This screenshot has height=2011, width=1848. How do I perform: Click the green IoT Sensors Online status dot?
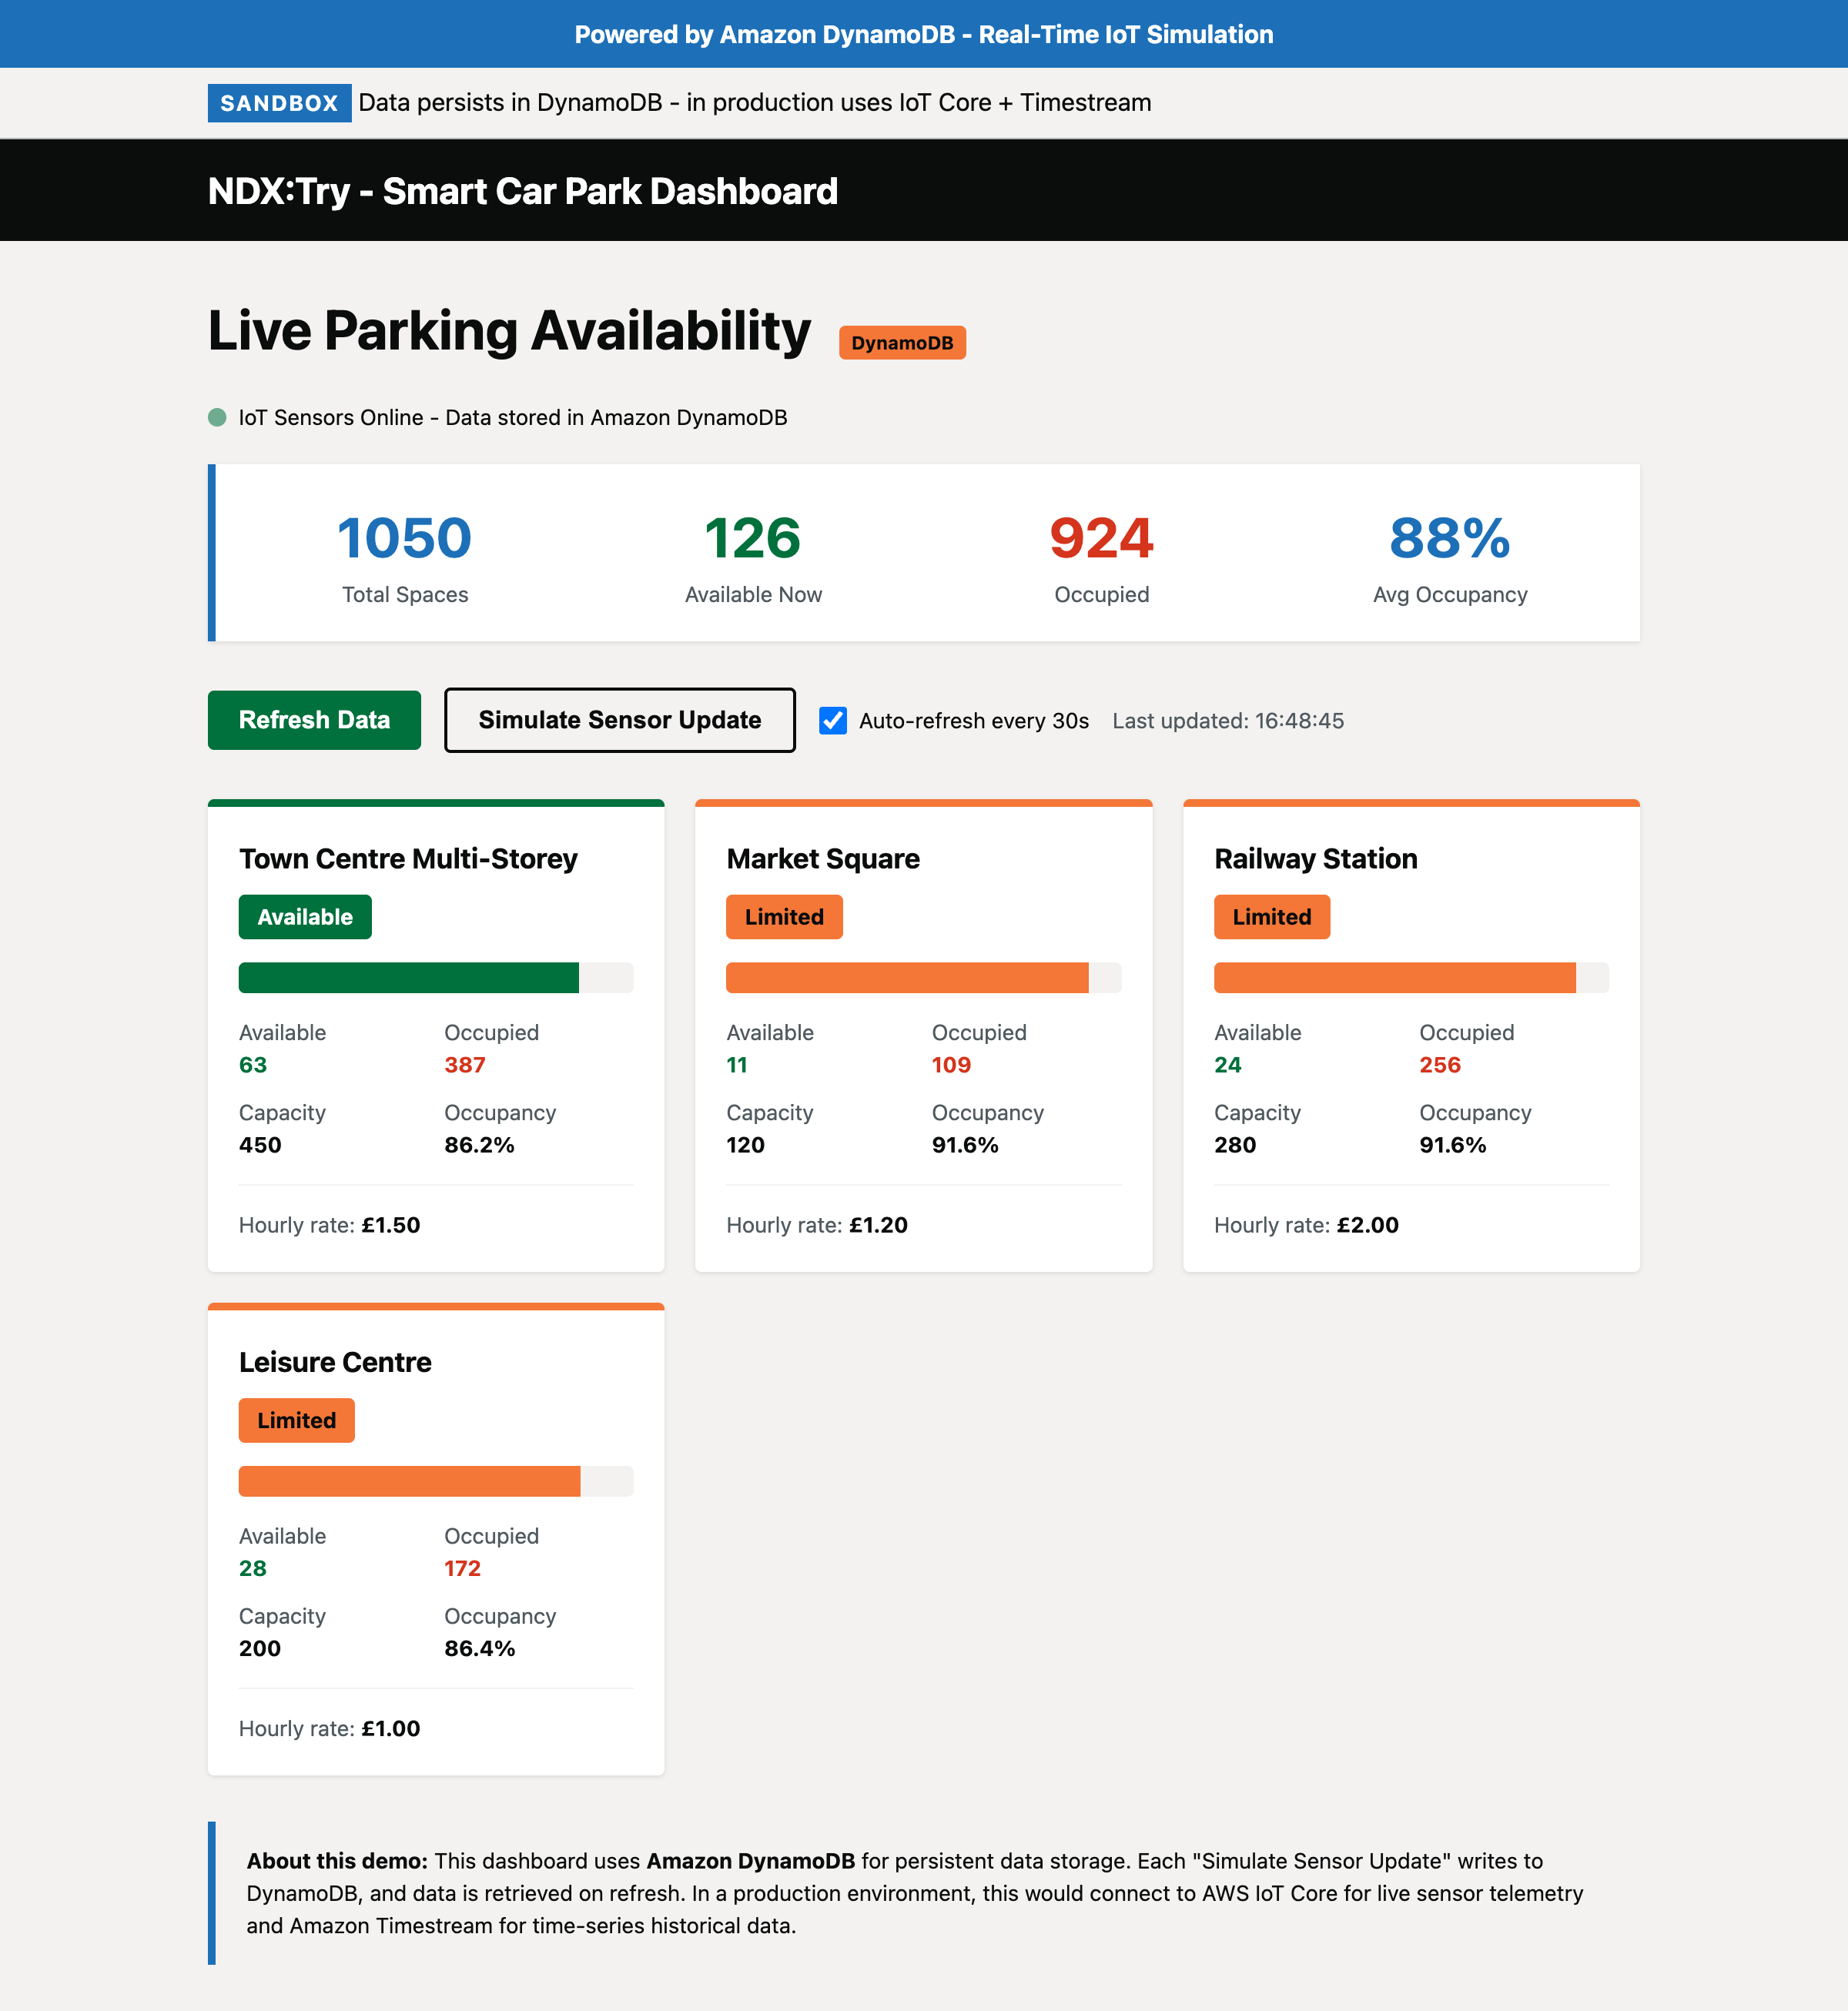[217, 417]
